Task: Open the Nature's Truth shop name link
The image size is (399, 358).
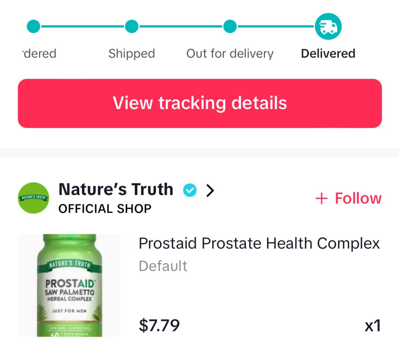Action: (115, 189)
